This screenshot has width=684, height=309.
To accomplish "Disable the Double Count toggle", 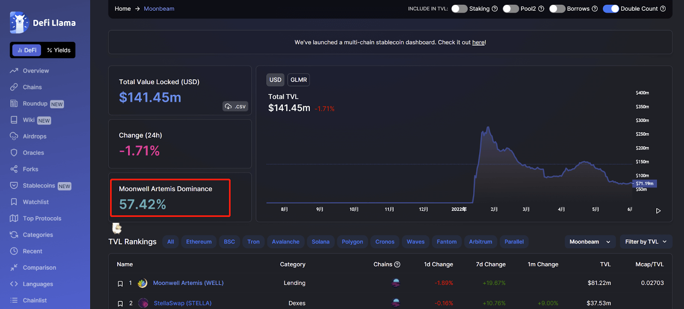I will pyautogui.click(x=611, y=9).
